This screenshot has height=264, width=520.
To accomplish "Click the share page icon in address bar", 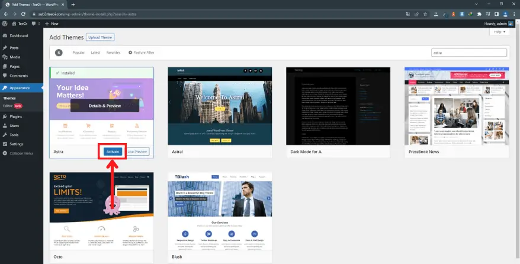I will [416, 14].
